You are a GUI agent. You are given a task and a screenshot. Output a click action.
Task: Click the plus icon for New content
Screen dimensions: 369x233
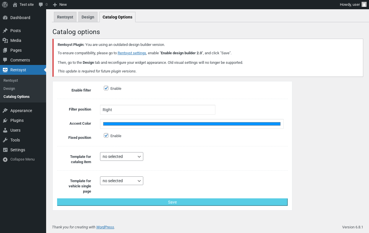(55, 5)
